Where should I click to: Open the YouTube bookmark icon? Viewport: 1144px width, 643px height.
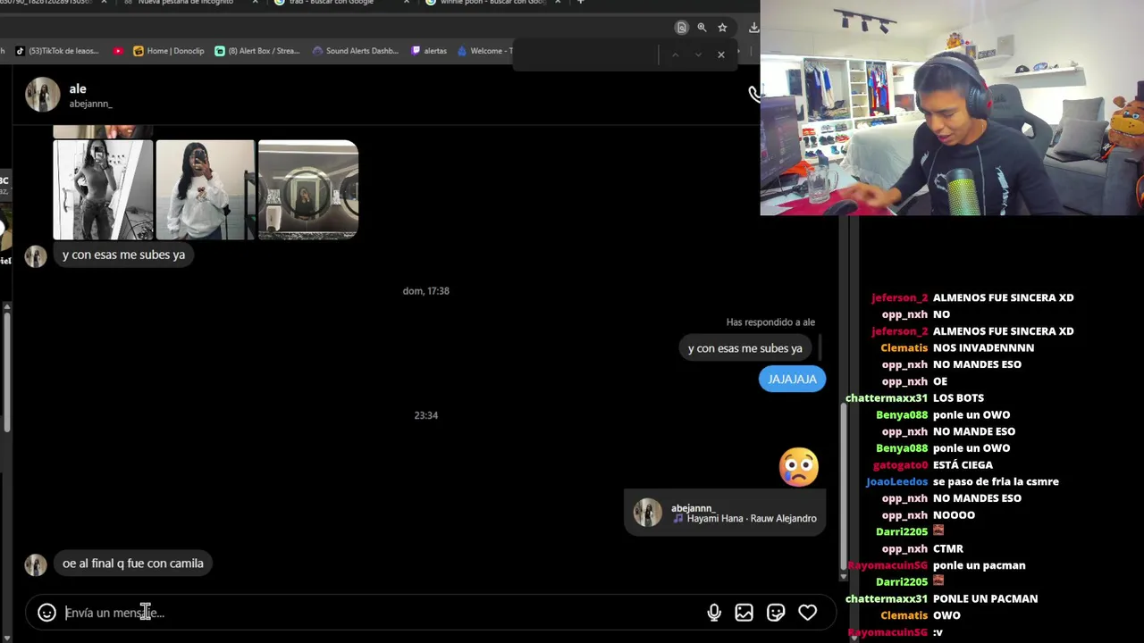click(118, 51)
